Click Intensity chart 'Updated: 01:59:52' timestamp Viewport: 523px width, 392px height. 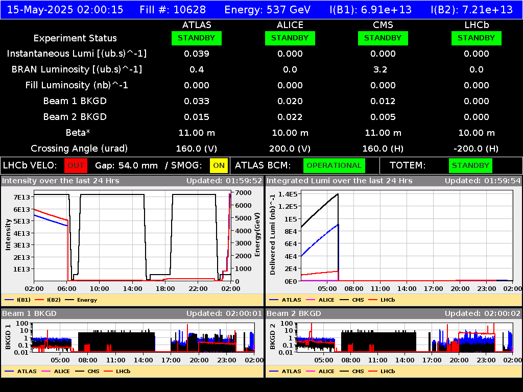[x=224, y=181]
